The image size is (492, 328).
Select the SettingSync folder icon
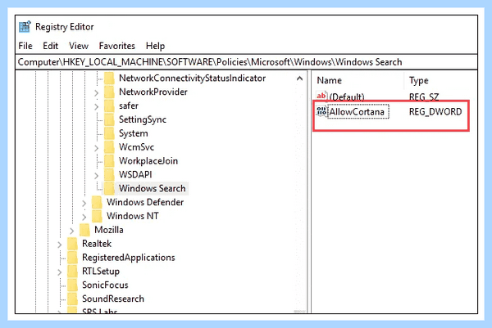point(109,119)
